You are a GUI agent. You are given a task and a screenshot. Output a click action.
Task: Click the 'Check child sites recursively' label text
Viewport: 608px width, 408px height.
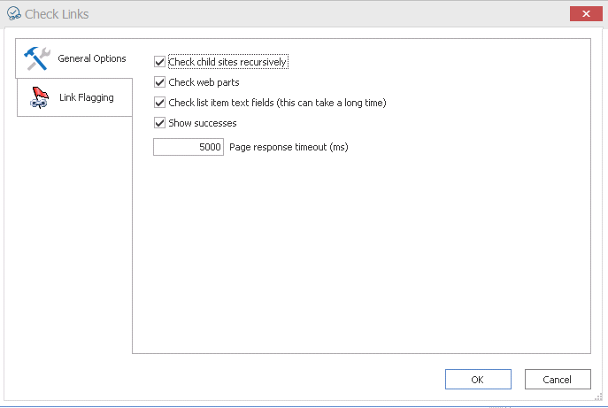227,62
